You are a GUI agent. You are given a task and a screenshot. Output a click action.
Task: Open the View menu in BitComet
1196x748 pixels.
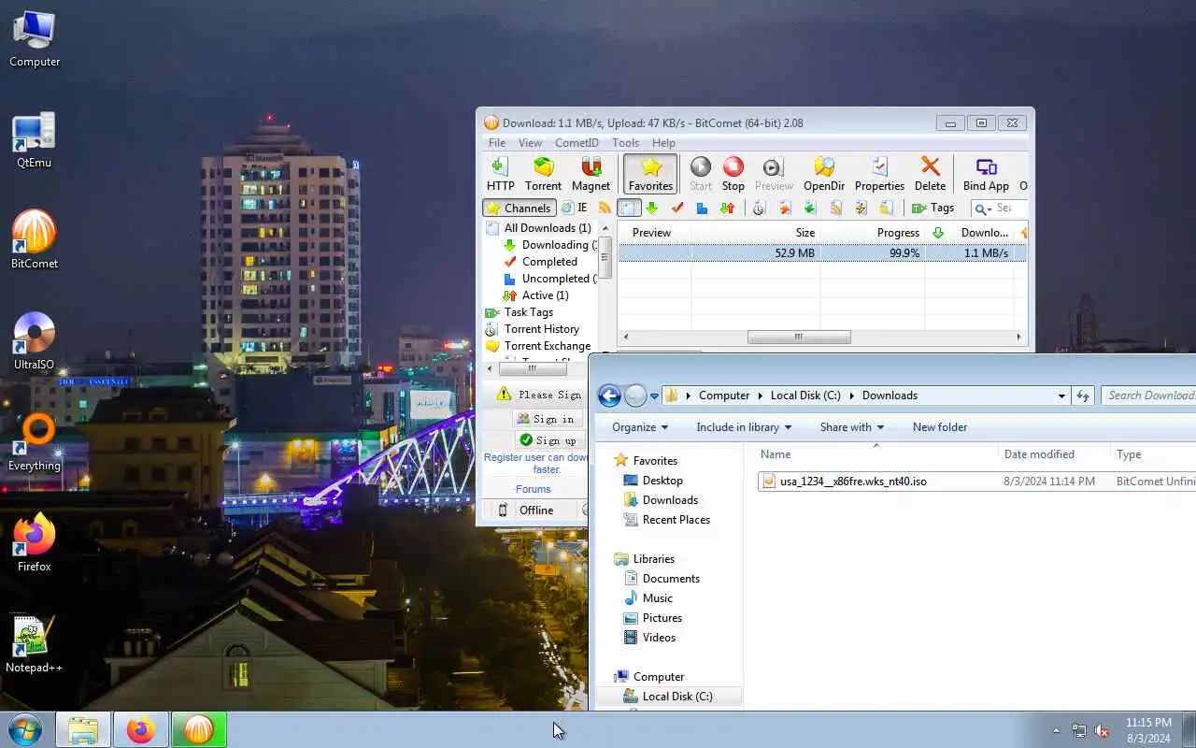pos(530,143)
